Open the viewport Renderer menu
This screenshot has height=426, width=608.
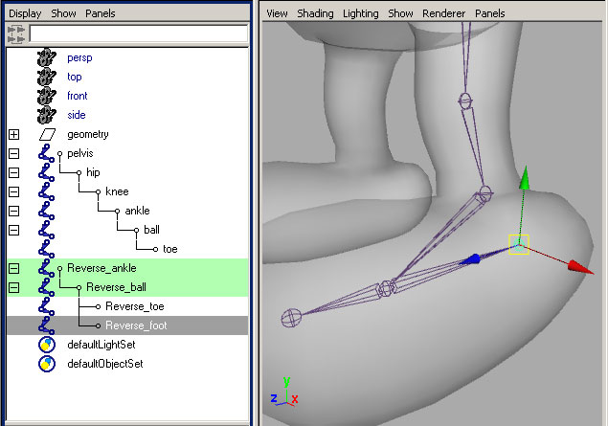(444, 14)
